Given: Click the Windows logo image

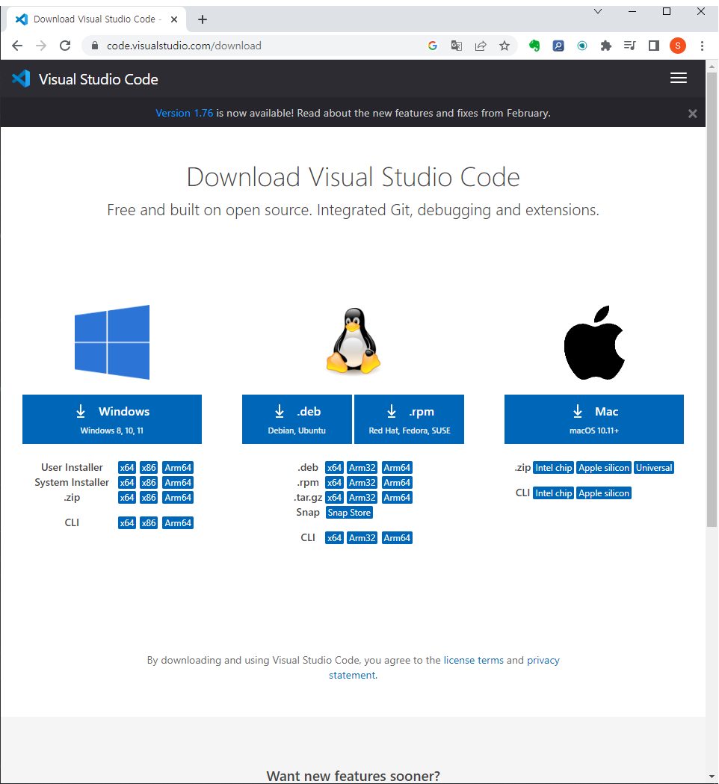Looking at the screenshot, I should [x=112, y=342].
